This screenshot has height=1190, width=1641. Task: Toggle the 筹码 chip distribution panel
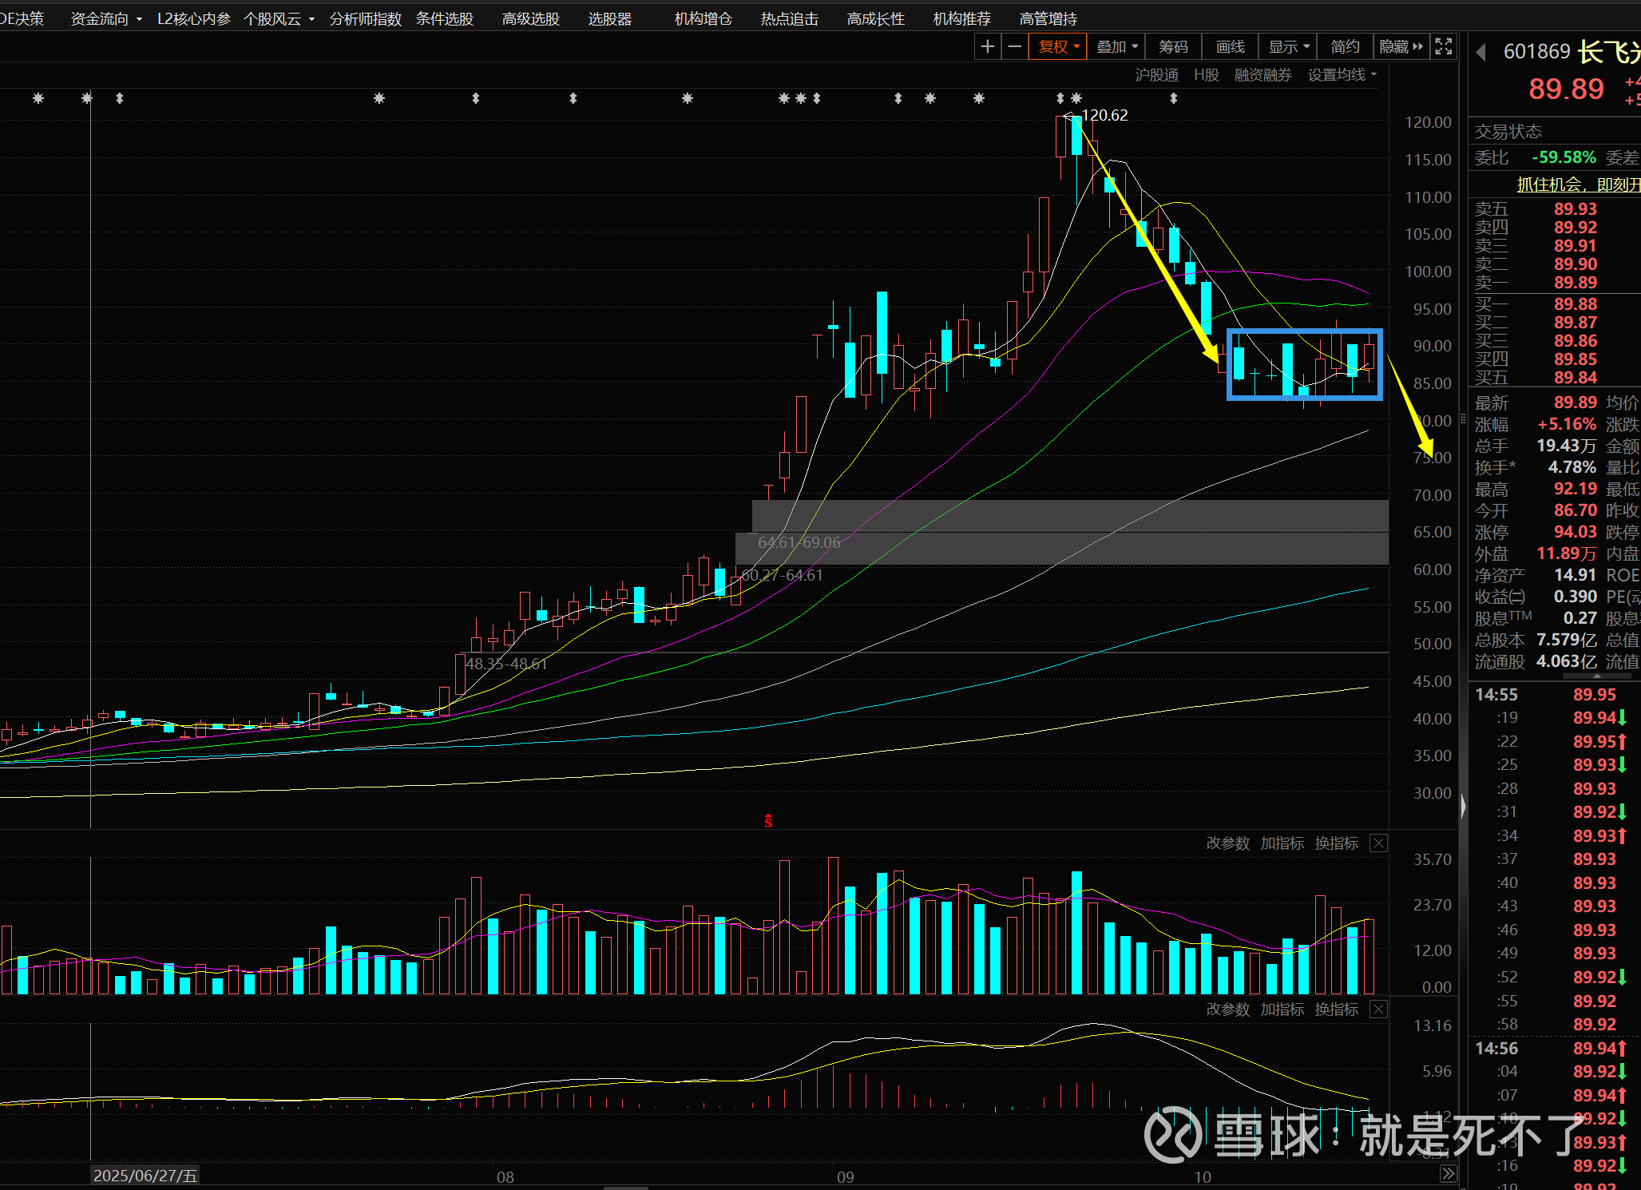click(1173, 47)
